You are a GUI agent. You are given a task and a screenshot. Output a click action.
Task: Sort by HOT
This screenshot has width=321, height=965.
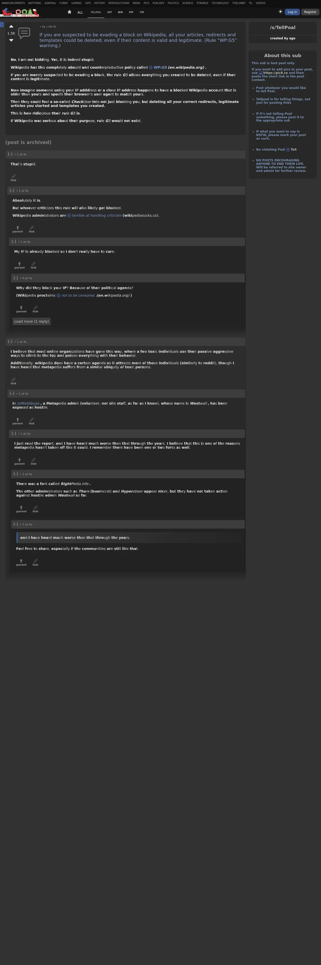109,12
